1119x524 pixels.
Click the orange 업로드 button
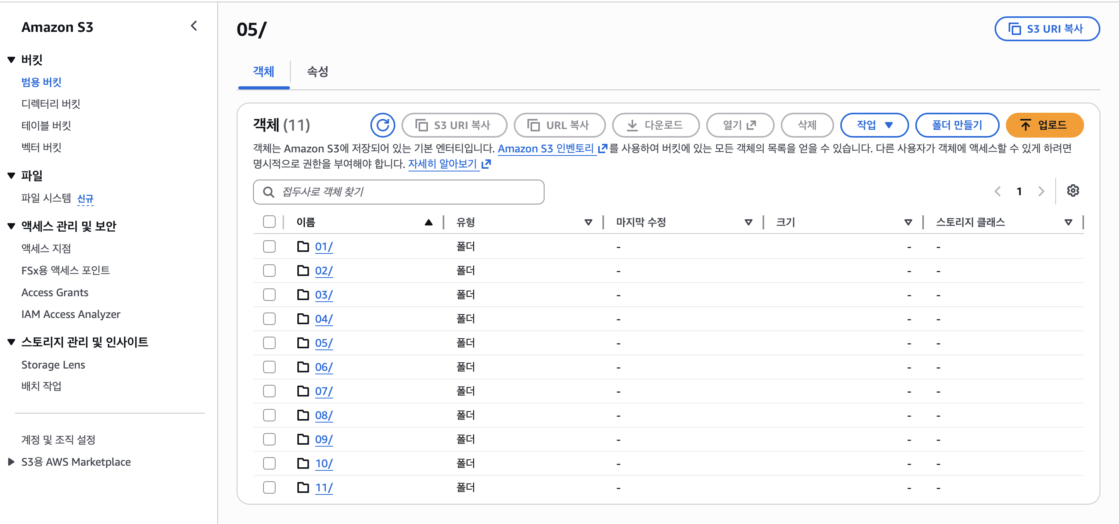tap(1044, 125)
